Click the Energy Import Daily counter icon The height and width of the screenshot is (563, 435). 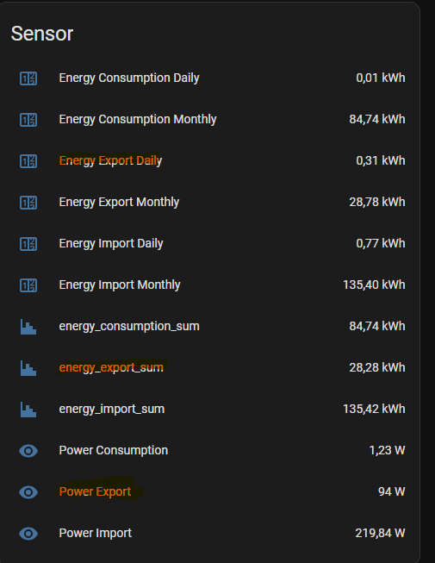tap(28, 244)
